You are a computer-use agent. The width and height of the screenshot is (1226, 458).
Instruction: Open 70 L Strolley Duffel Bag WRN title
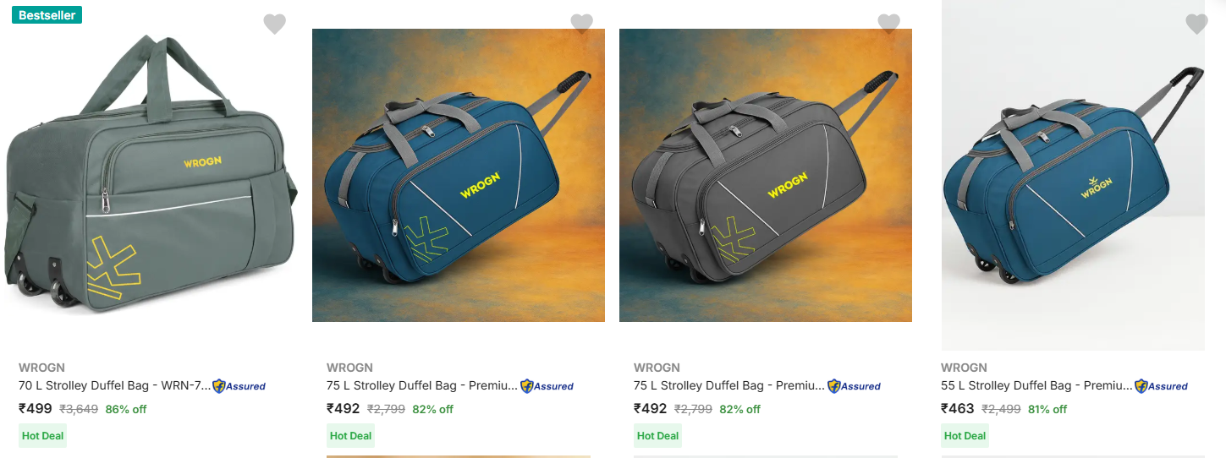(x=114, y=386)
